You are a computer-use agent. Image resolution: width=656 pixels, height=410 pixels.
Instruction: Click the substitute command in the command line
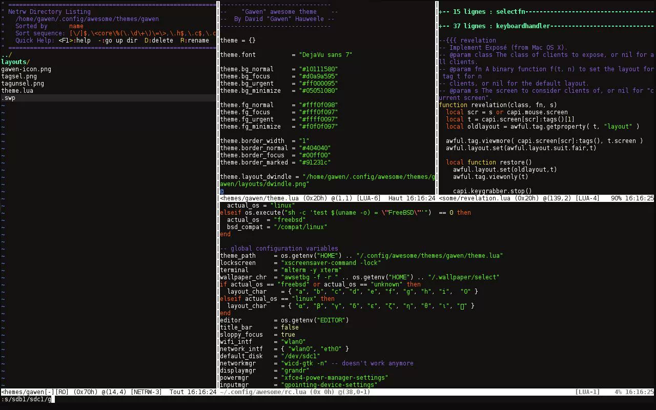[x=27, y=399]
